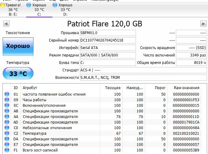Click threshold value 10 in AA row
Viewport: 208px width, 154px height.
(163, 117)
